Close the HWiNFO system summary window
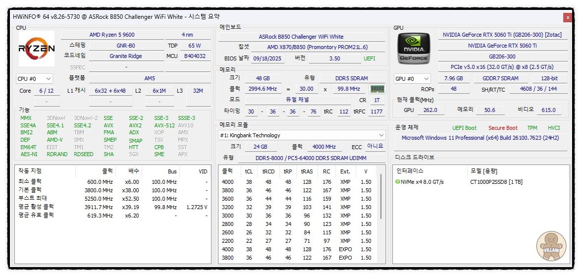 point(567,17)
